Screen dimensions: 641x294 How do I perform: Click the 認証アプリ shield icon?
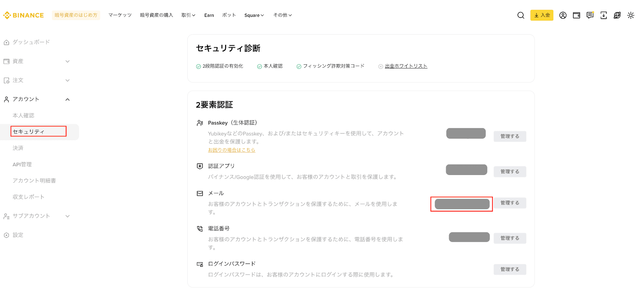coord(200,166)
